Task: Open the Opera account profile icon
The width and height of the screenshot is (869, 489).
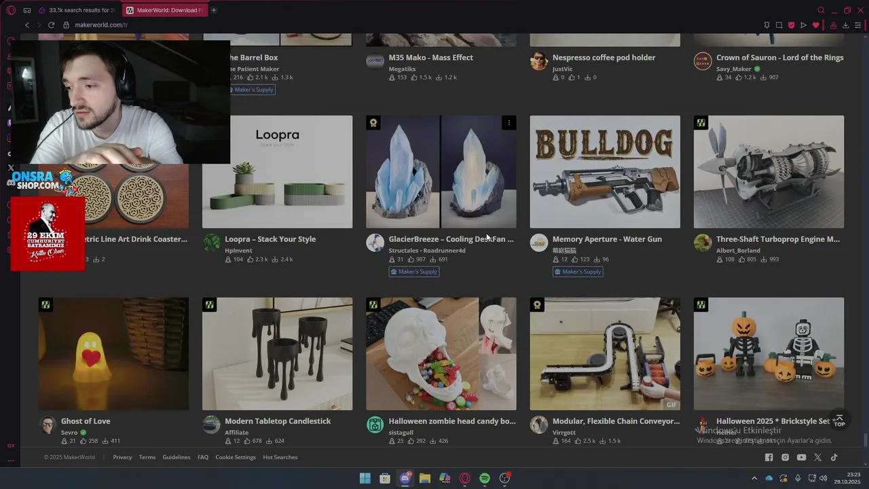Action: tap(833, 25)
